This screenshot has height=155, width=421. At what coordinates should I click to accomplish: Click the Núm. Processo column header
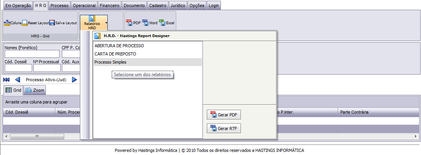pyautogui.click(x=68, y=112)
